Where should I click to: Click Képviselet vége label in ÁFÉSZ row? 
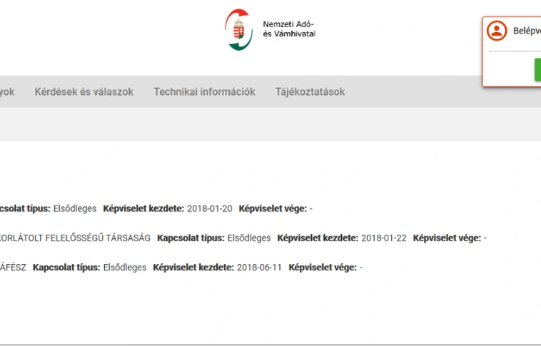point(322,268)
